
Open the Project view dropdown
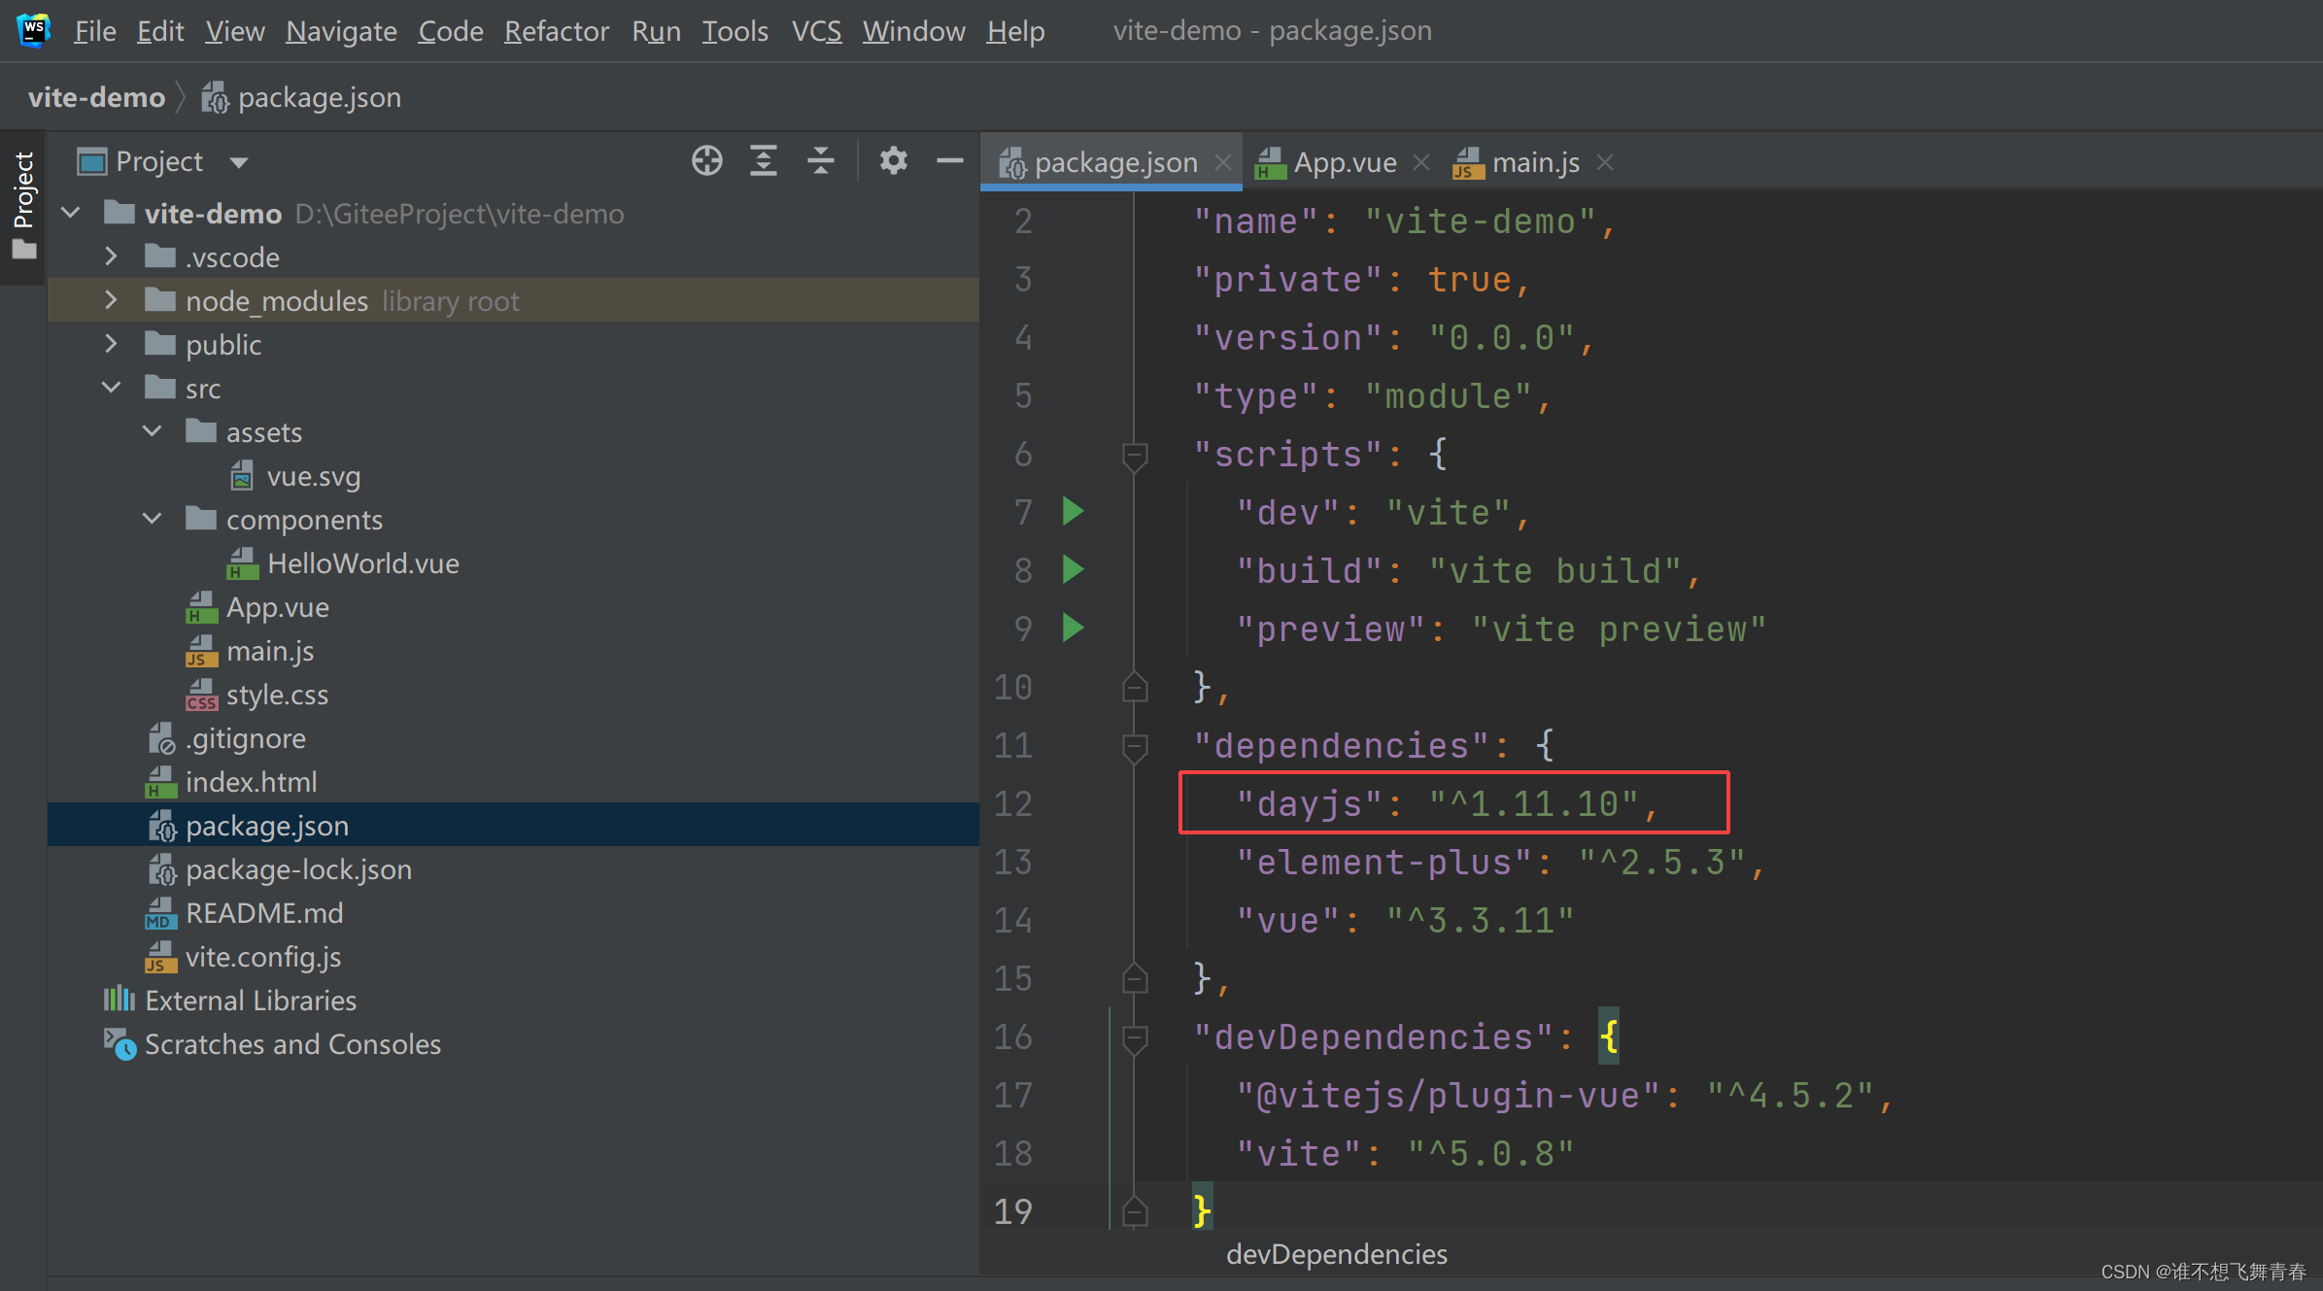pyautogui.click(x=239, y=162)
